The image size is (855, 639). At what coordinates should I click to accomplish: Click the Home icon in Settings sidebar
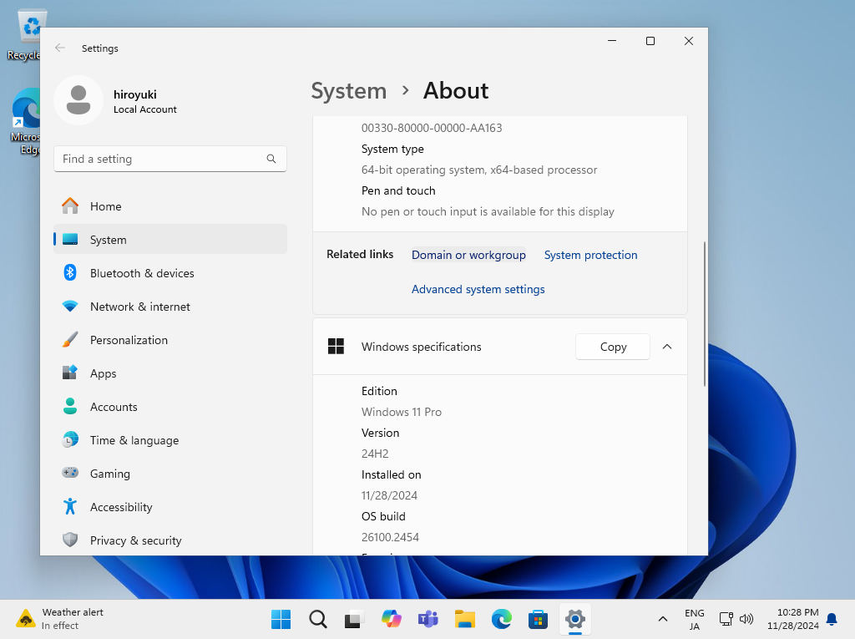[70, 205]
